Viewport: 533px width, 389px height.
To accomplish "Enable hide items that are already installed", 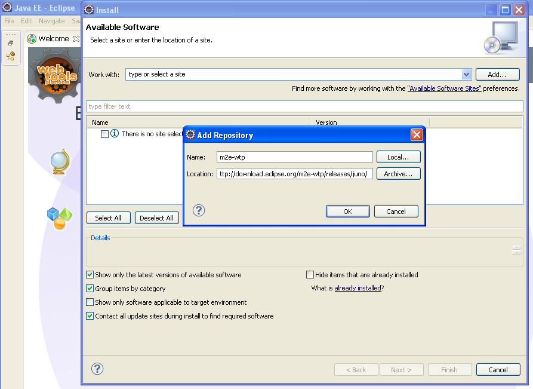I will pos(310,274).
